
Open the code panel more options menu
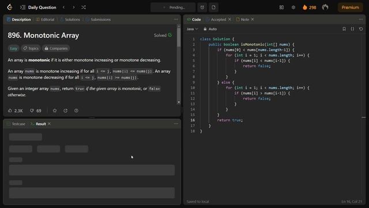(x=361, y=20)
